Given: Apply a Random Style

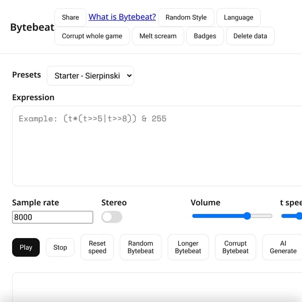Looking at the screenshot, I should (x=186, y=17).
